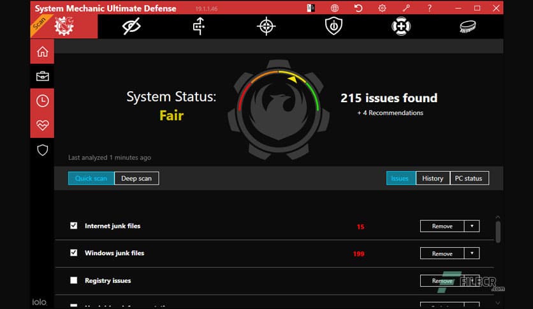Open the help question mark icon
The image size is (533, 309).
point(430,8)
